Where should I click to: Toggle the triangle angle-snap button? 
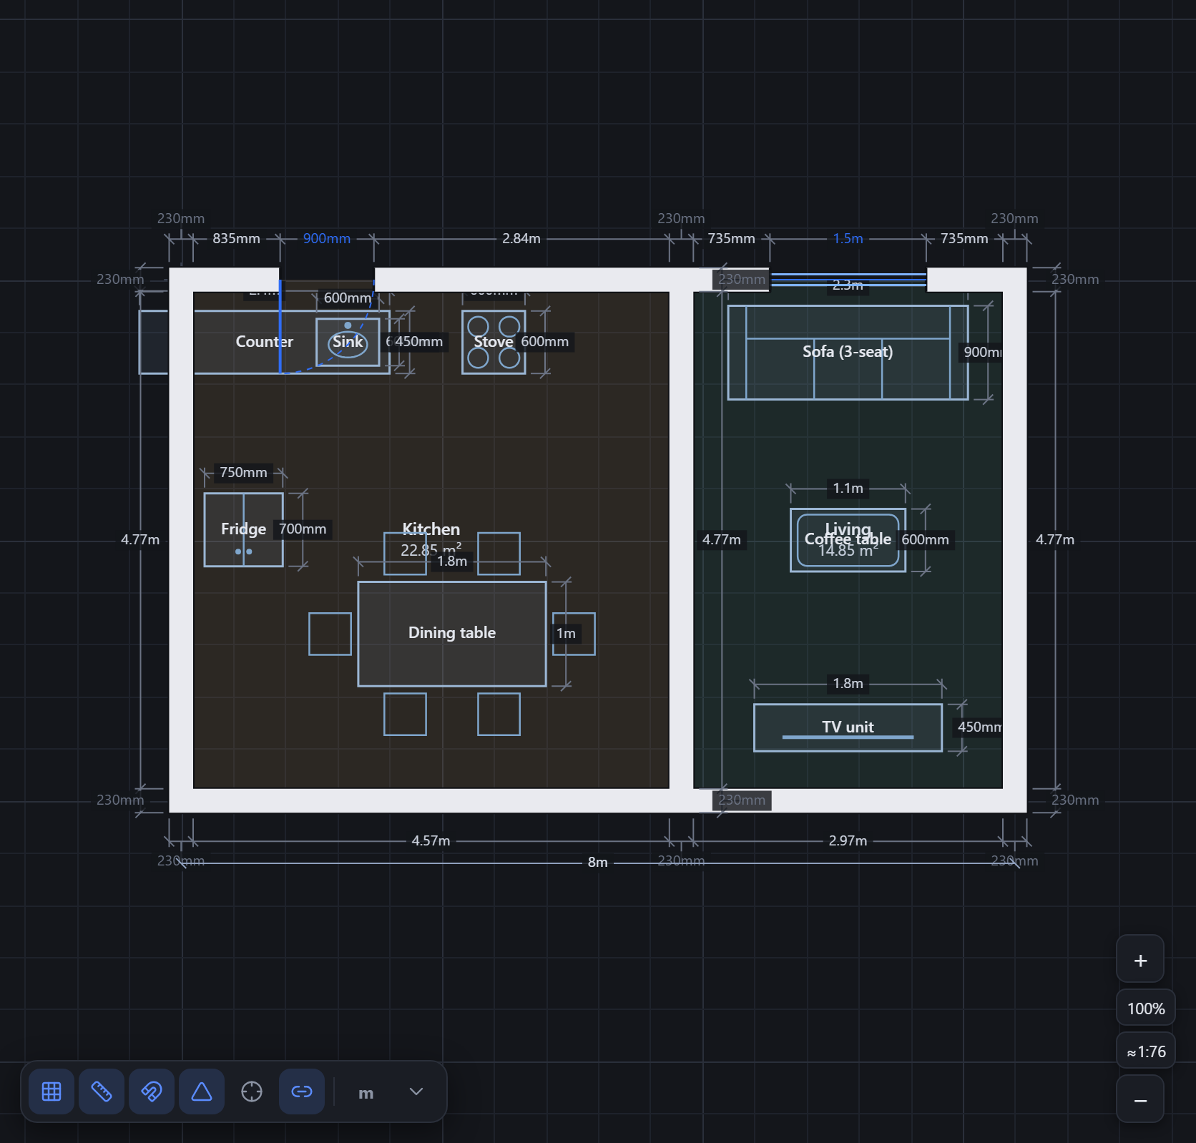(202, 1092)
